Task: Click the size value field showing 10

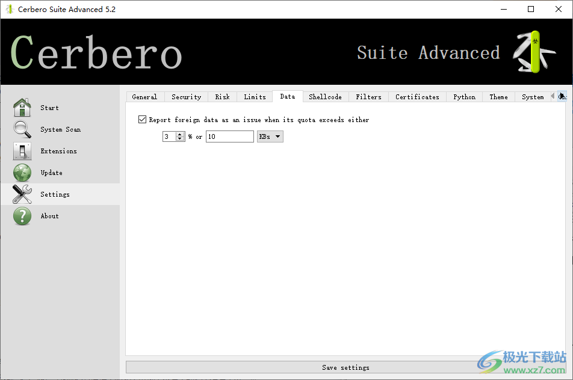Action: click(x=229, y=136)
